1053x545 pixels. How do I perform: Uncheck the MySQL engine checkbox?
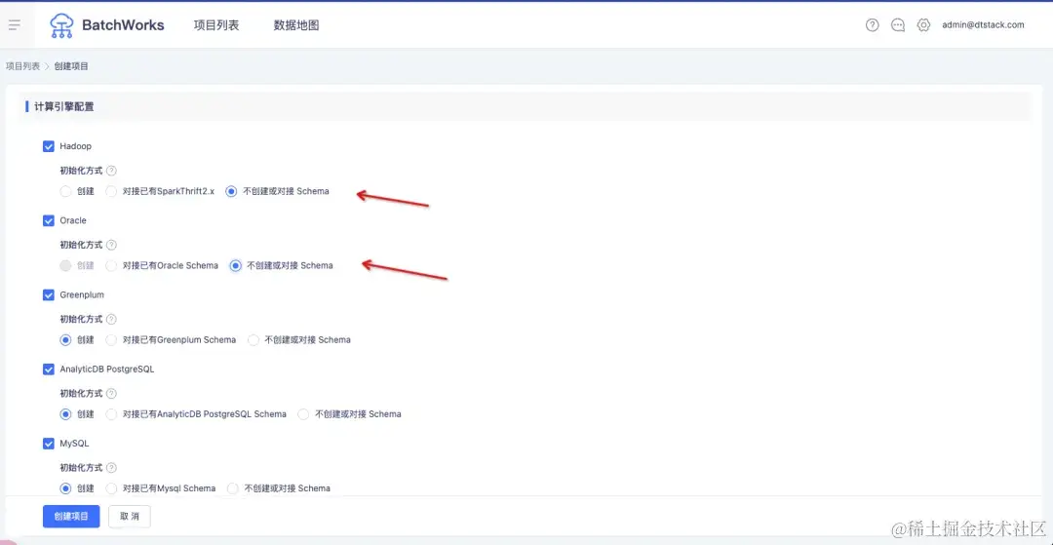click(49, 444)
